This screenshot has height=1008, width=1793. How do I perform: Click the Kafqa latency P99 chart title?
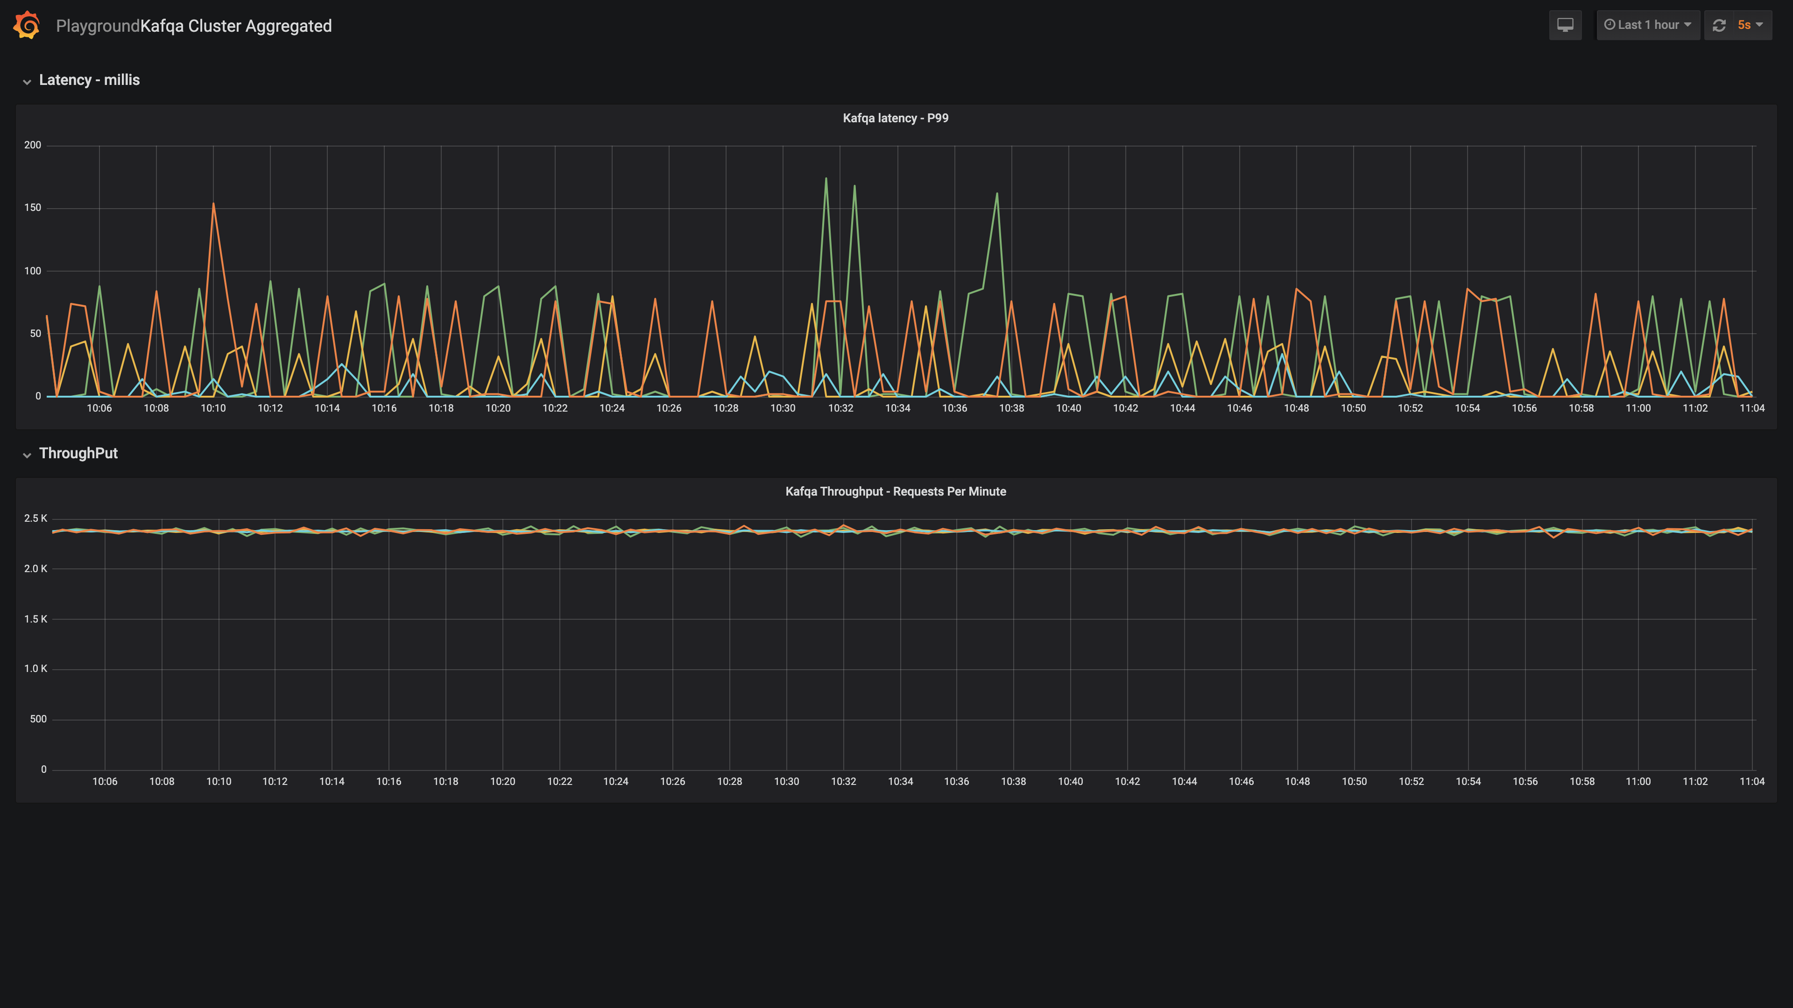895,118
